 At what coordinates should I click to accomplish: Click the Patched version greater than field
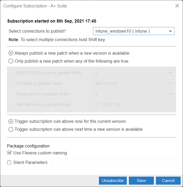point(134,105)
